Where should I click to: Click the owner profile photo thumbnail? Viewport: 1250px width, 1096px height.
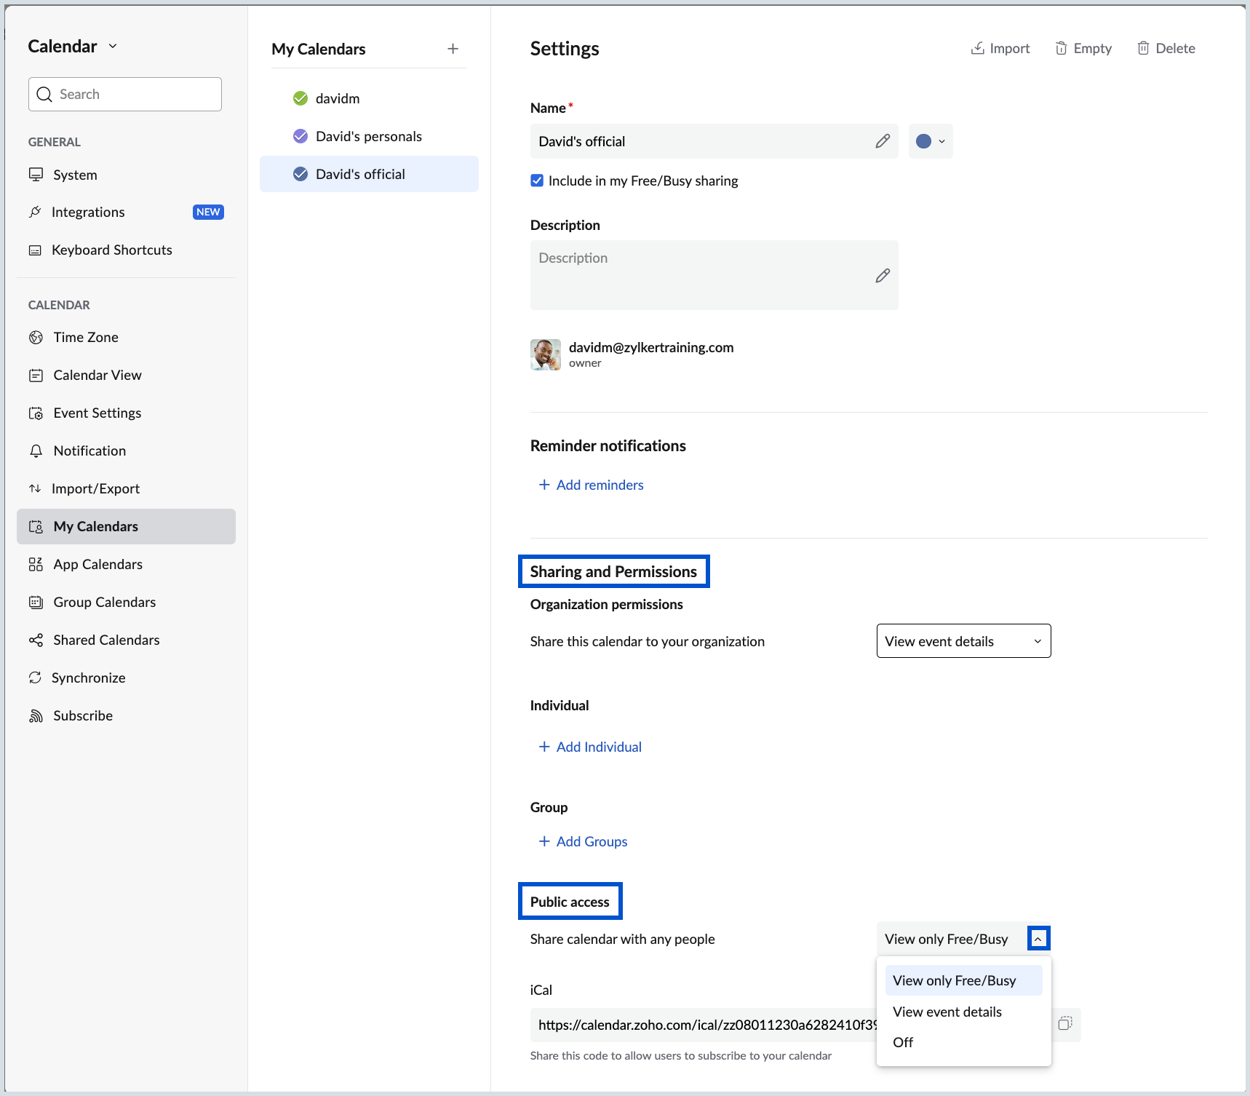(x=545, y=354)
